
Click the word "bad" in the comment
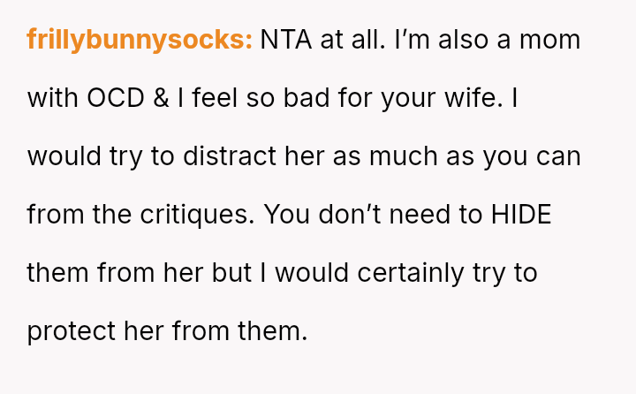pos(312,98)
